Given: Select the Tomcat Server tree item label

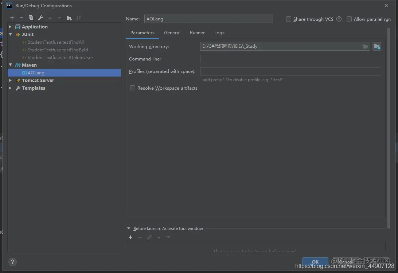Looking at the screenshot, I should (x=38, y=80).
